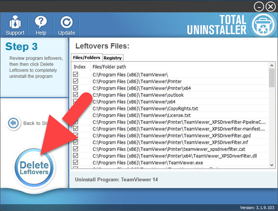Select the TeamViewer\TeamViewer.exe path text
This screenshot has height=211, width=278.
point(148,163)
